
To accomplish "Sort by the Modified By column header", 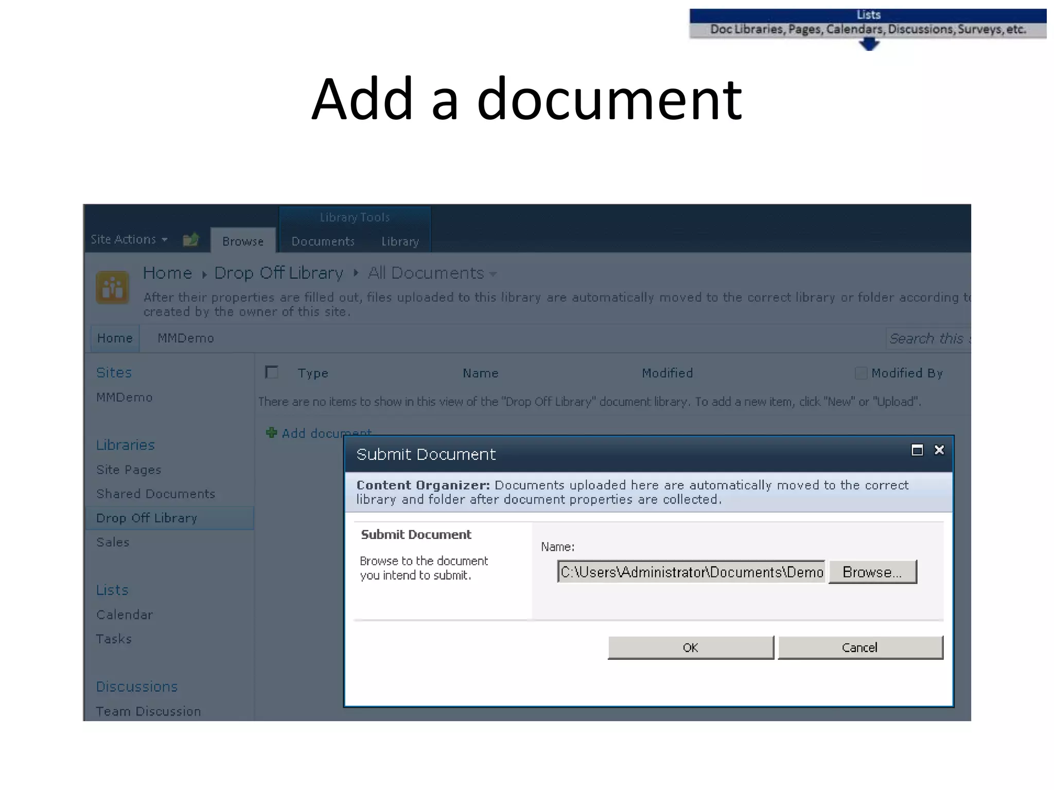I will (x=907, y=373).
